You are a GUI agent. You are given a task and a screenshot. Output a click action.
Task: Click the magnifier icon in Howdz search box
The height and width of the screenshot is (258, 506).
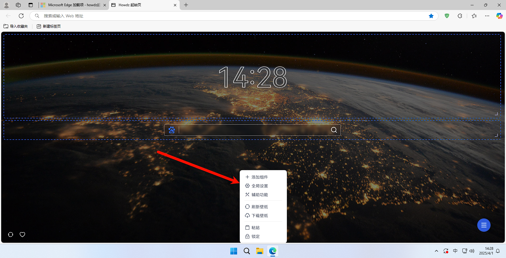334,130
